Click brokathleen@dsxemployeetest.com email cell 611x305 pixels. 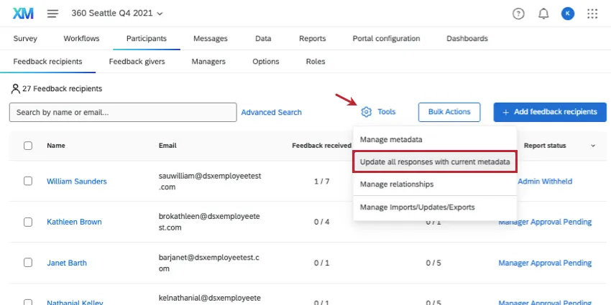point(209,222)
